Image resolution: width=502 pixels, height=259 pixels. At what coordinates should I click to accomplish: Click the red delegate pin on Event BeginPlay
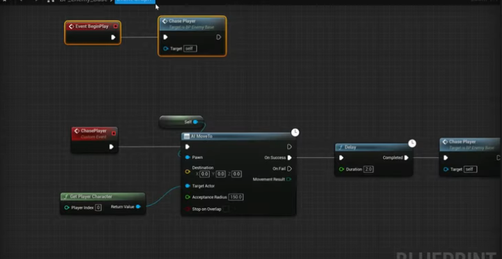(x=116, y=26)
